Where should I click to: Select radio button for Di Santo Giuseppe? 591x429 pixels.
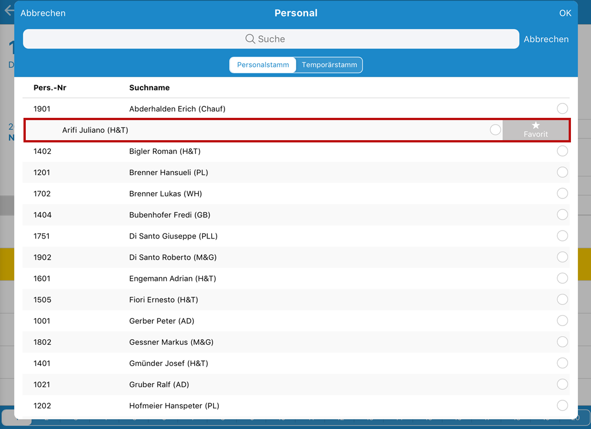(x=562, y=236)
